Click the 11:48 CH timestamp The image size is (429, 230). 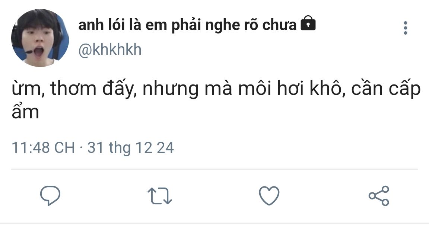coord(43,148)
